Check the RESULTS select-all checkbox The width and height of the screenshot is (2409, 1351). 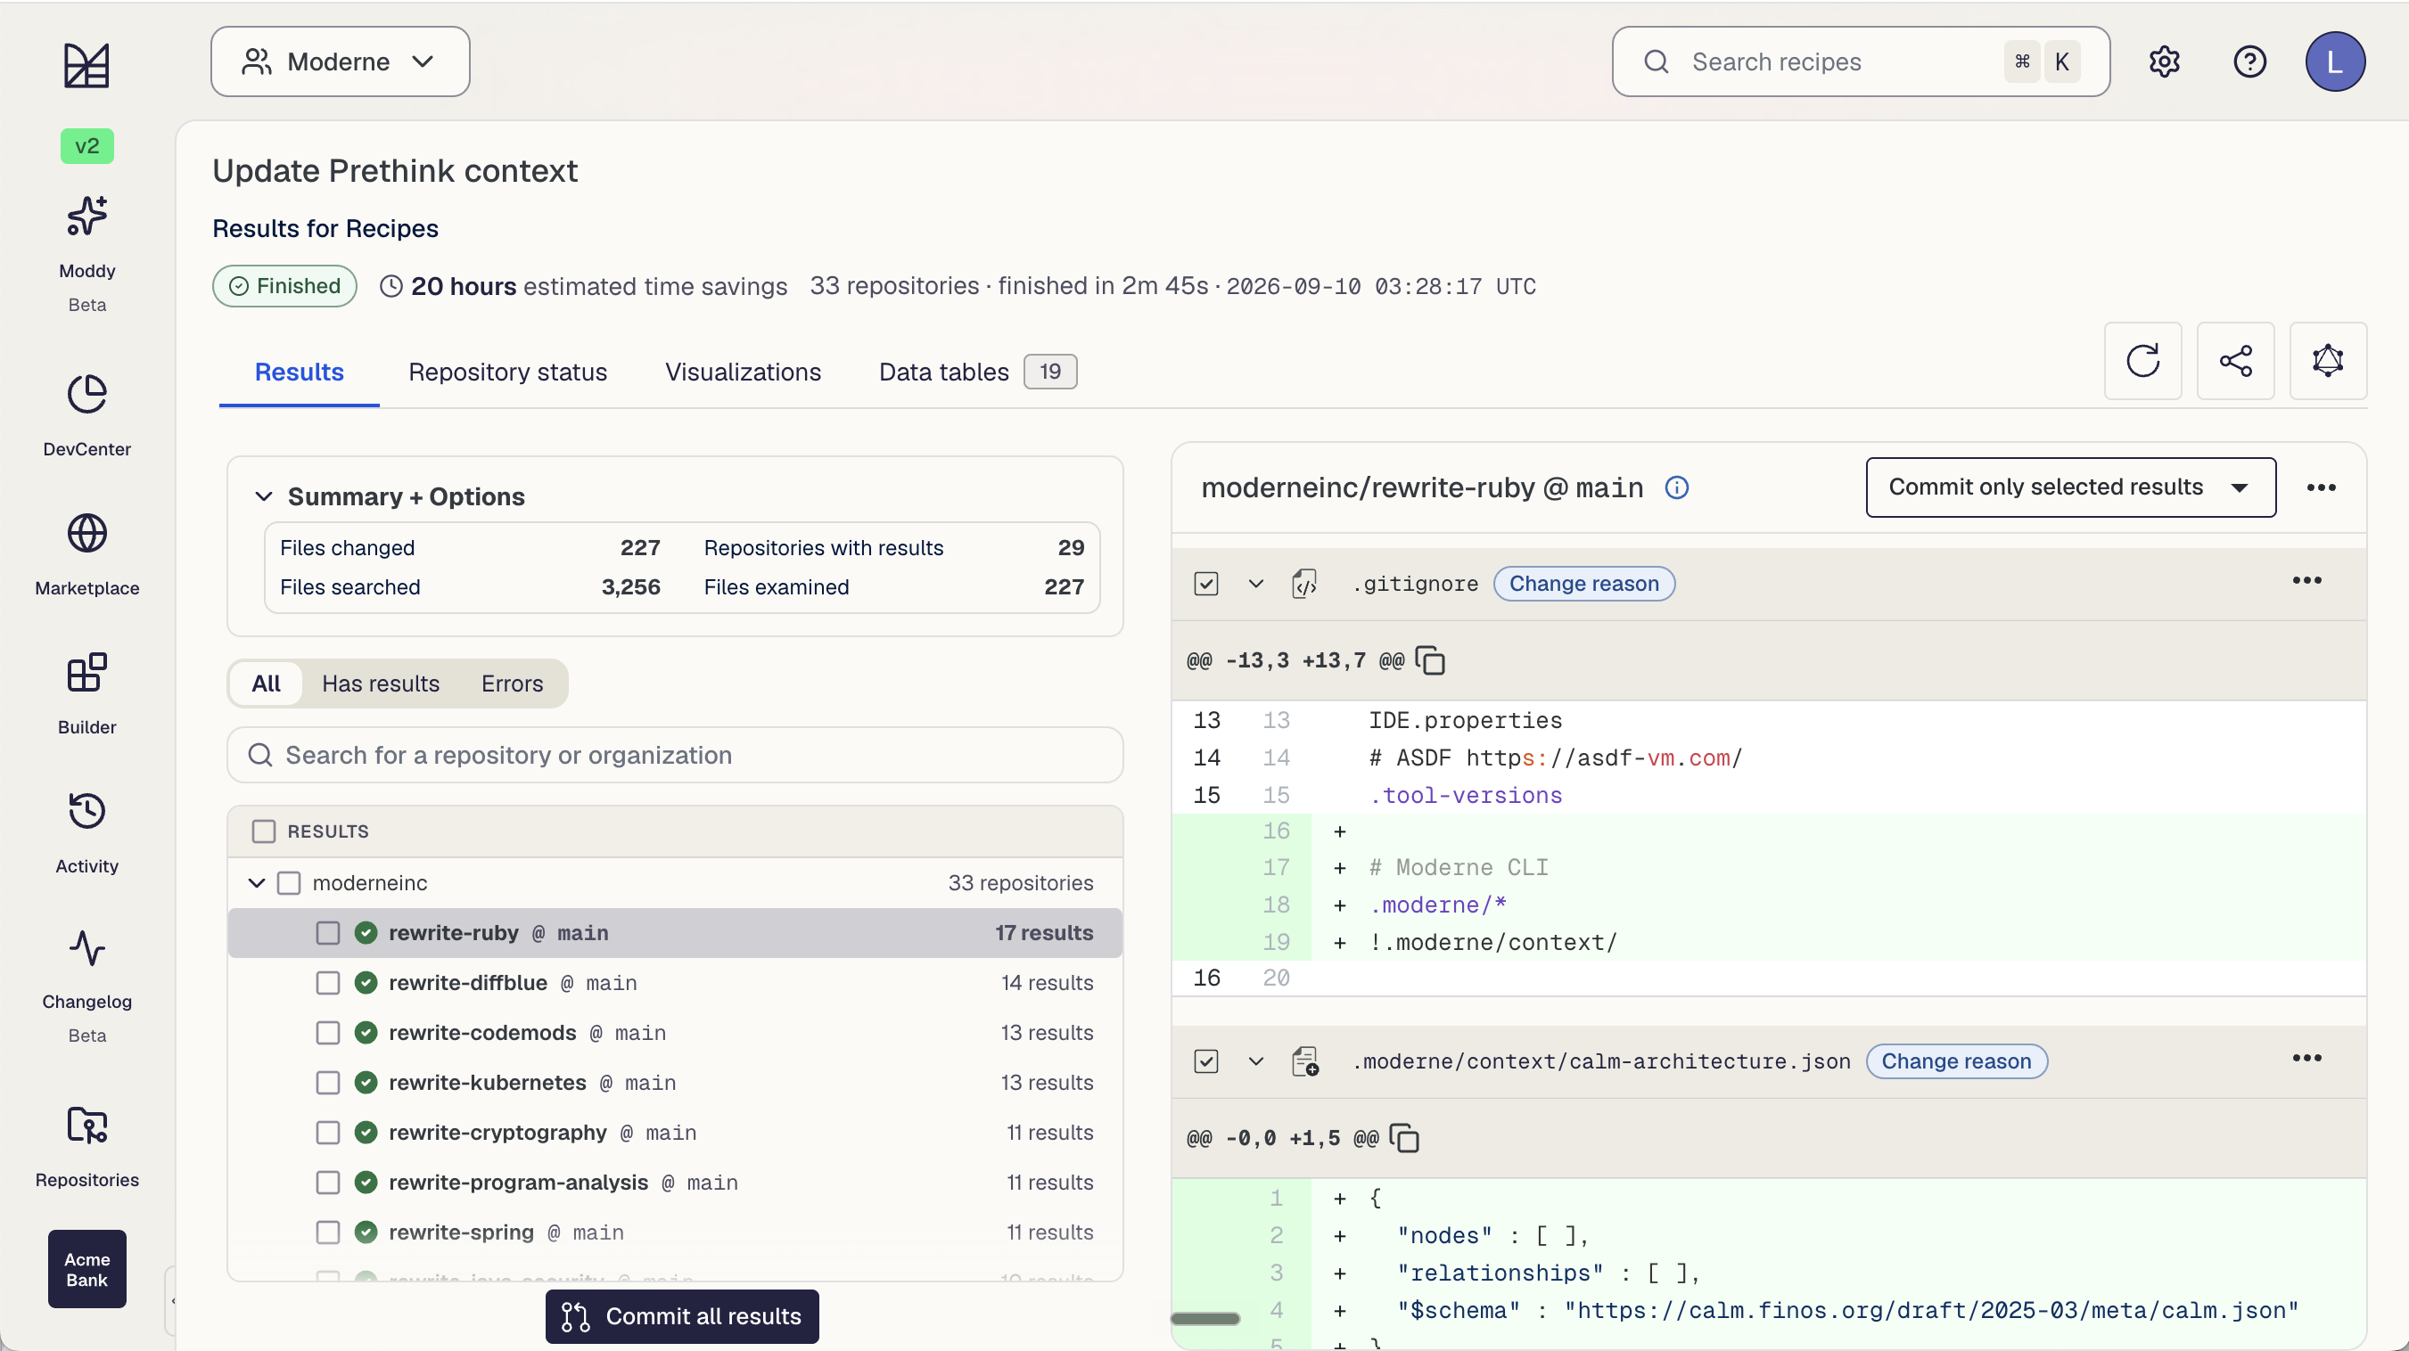264,831
